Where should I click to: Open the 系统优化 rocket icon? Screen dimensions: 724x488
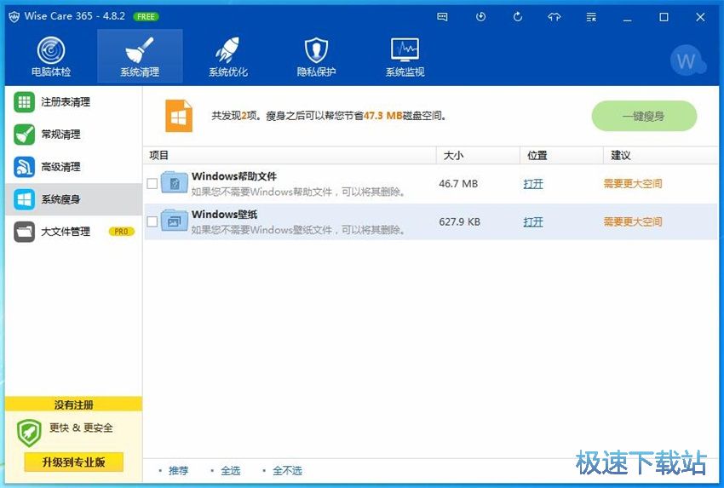coord(227,50)
